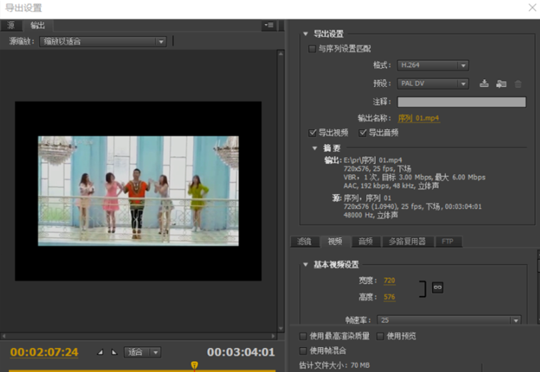Click the import preset folder icon

[501, 84]
